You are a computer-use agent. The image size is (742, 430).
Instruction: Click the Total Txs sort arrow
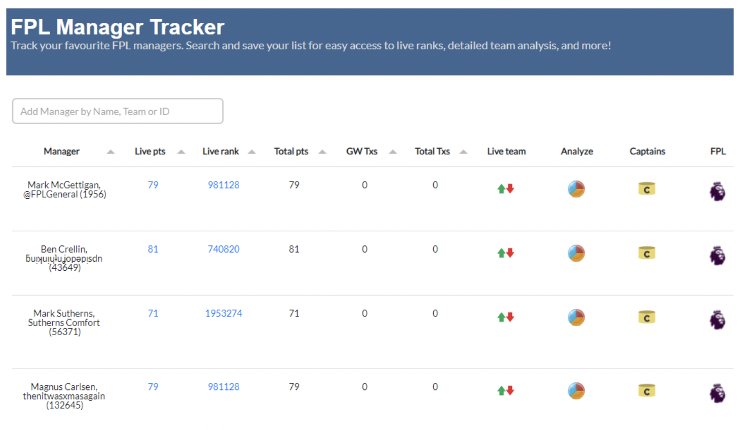point(463,151)
